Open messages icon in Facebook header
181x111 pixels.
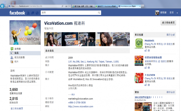coord(33,13)
